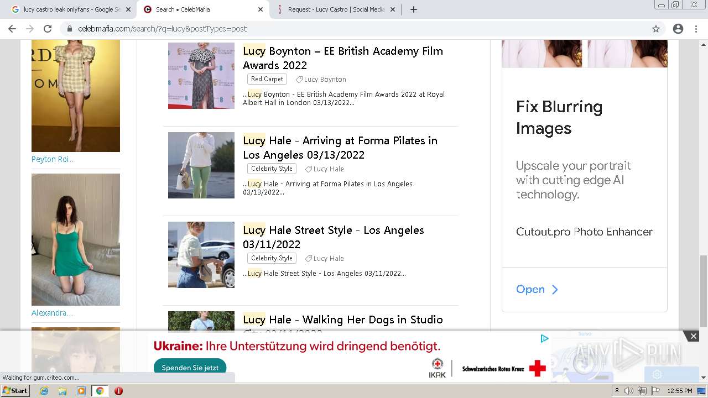Open Windows Media Player from taskbar
Screen dimensions: 708x398
point(81,391)
